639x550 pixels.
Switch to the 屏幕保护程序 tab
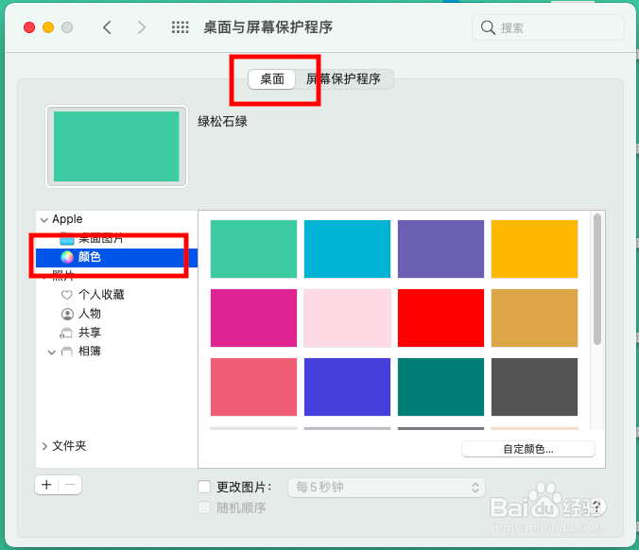pos(343,79)
